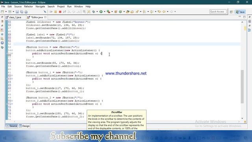252x142 pixels.
Task: Collapse the code fold at line 62
Action: coord(12,75)
